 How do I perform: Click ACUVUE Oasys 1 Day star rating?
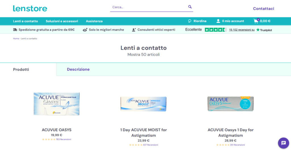[223, 145]
